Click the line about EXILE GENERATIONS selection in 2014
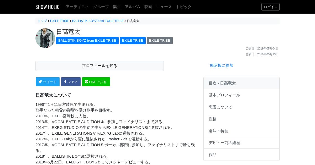The width and height of the screenshot is (315, 165). (x=105, y=128)
